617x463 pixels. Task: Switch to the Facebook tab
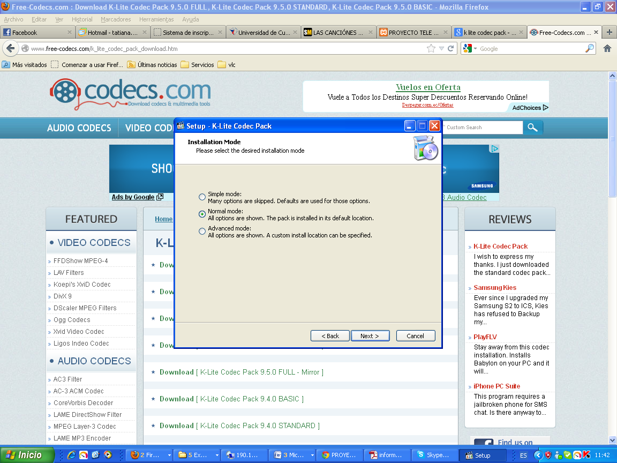click(x=37, y=32)
